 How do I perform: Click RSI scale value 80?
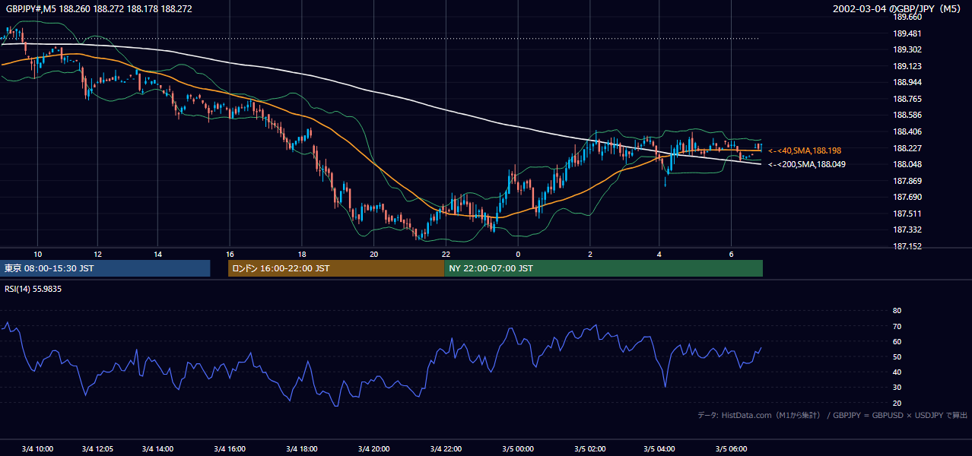pyautogui.click(x=897, y=311)
